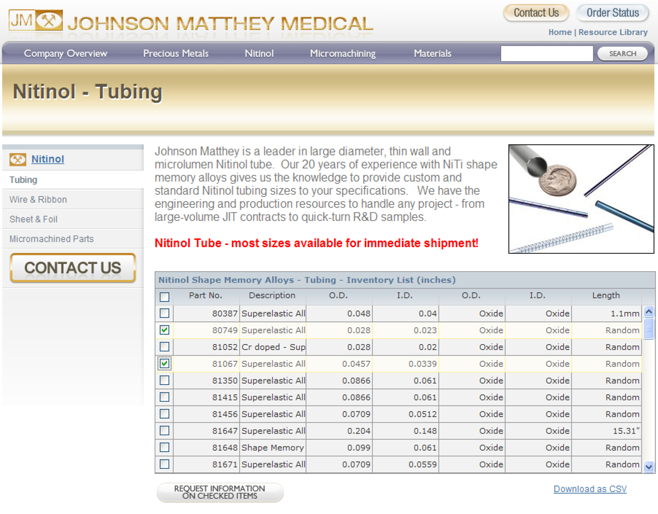The height and width of the screenshot is (514, 658).
Task: Click the 0.0339 I.D. value
Action: click(x=423, y=364)
